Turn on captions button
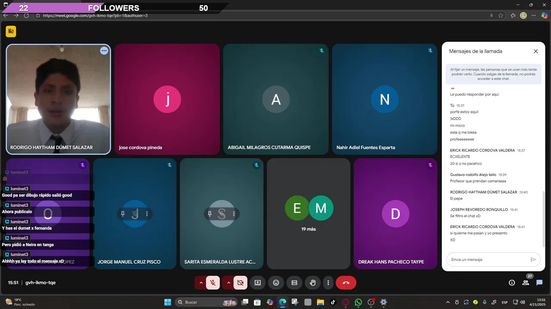The width and height of the screenshot is (551, 309). [x=294, y=283]
